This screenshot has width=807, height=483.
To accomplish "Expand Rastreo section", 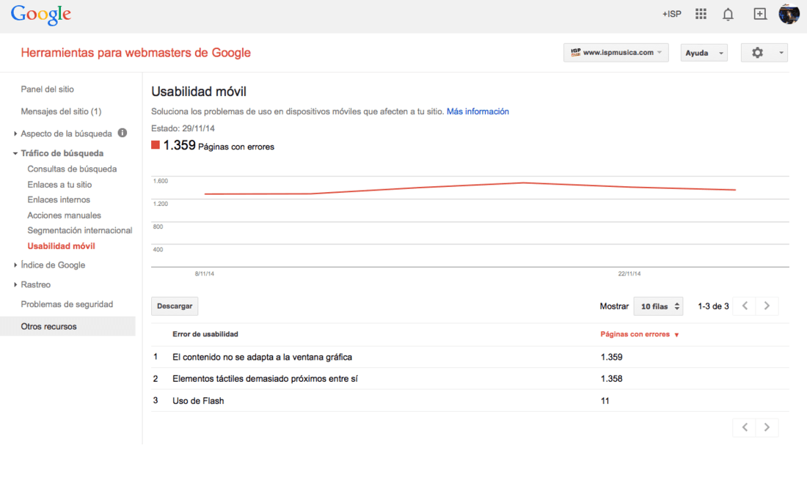I will (15, 284).
